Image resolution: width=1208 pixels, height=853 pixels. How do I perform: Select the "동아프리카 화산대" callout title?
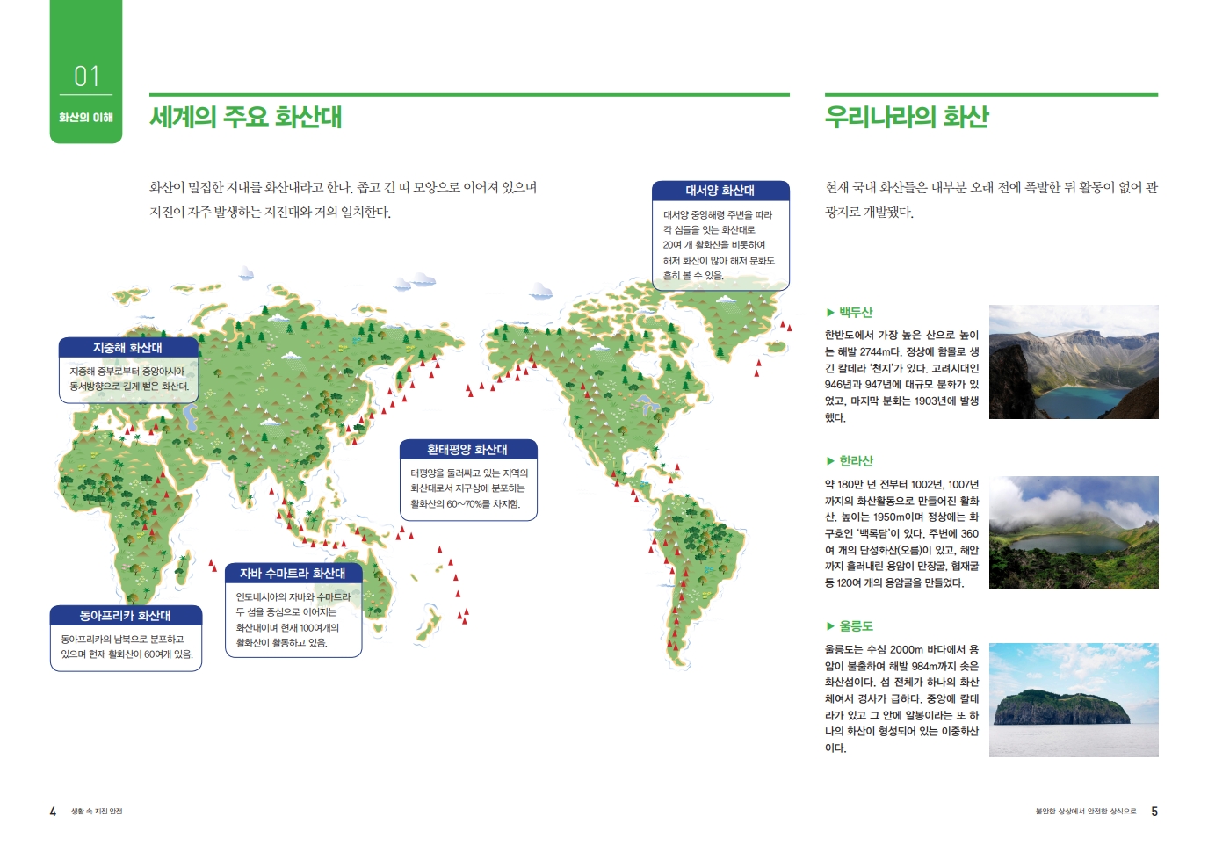tap(126, 616)
